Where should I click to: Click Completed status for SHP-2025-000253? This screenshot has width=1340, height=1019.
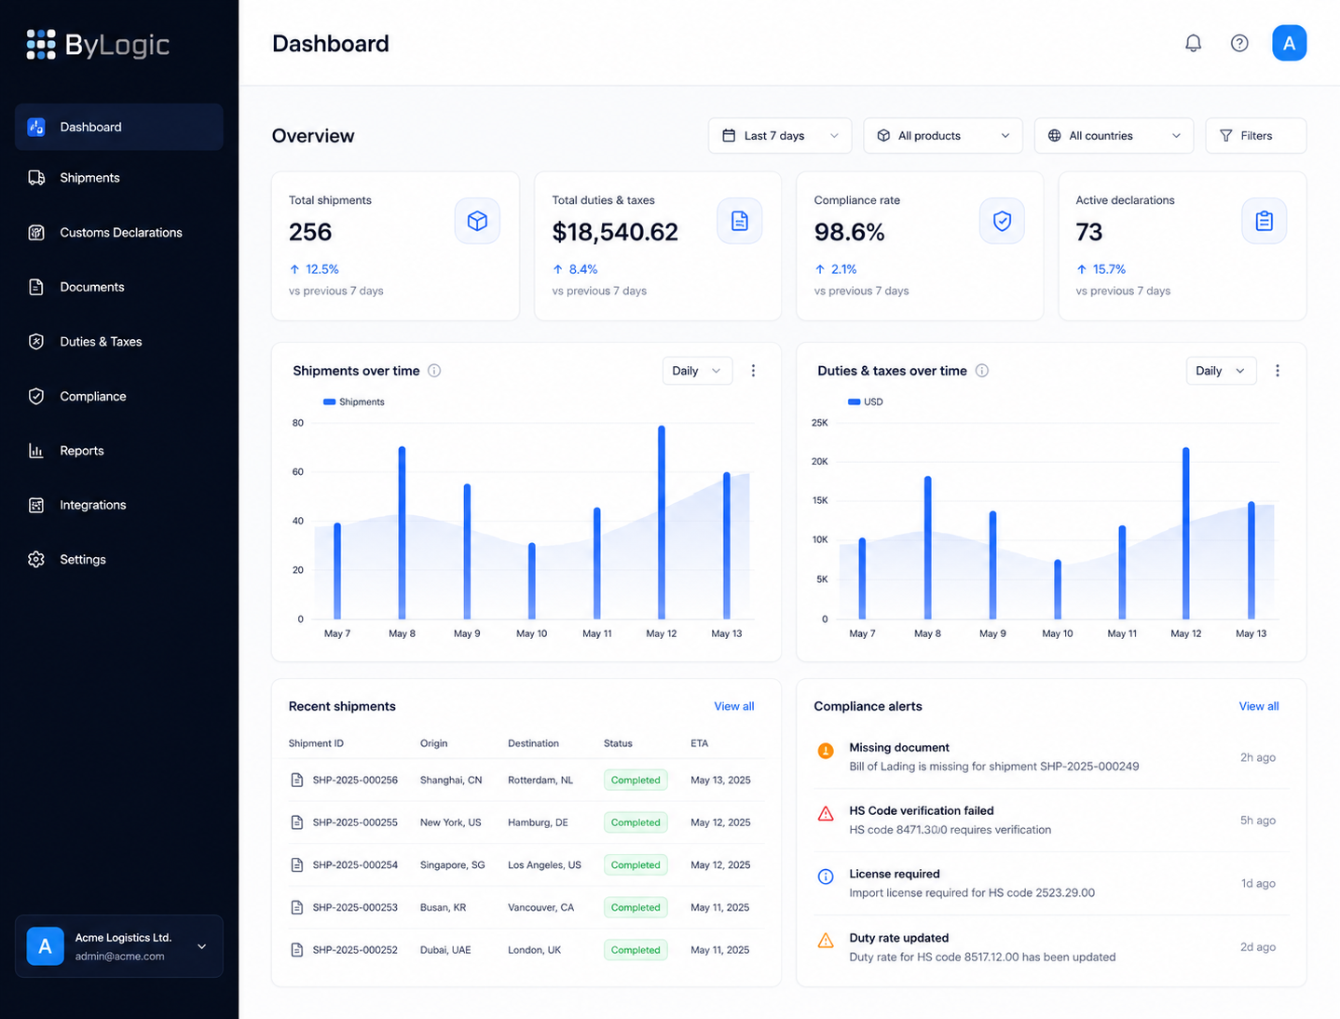tap(636, 907)
